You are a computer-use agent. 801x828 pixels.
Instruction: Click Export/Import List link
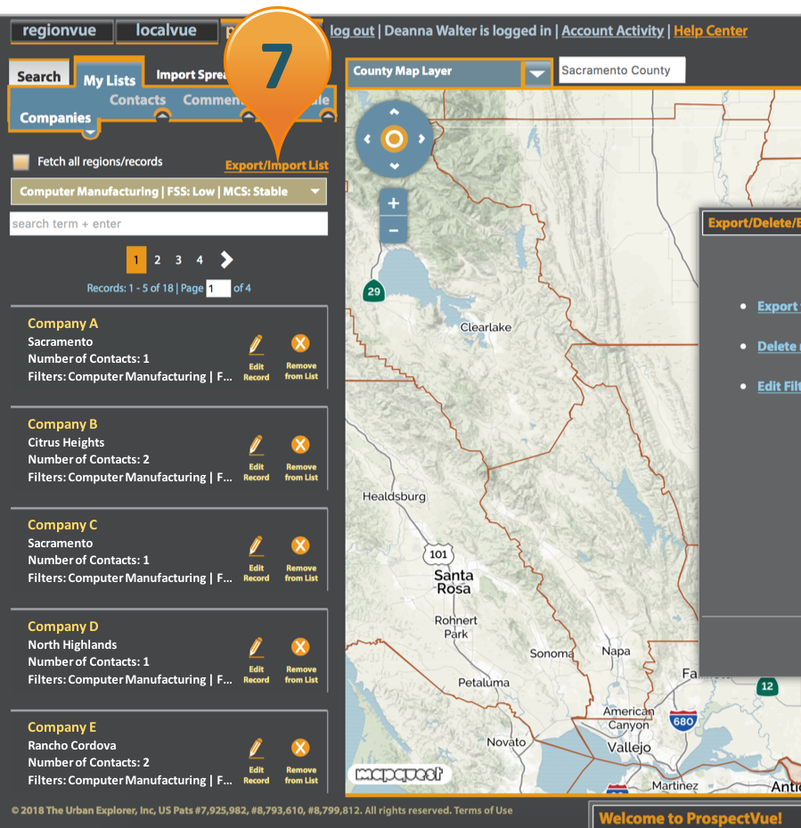point(277,165)
